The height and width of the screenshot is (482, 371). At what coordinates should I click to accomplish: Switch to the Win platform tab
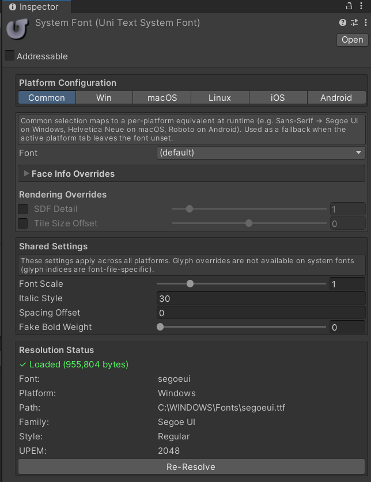(104, 97)
